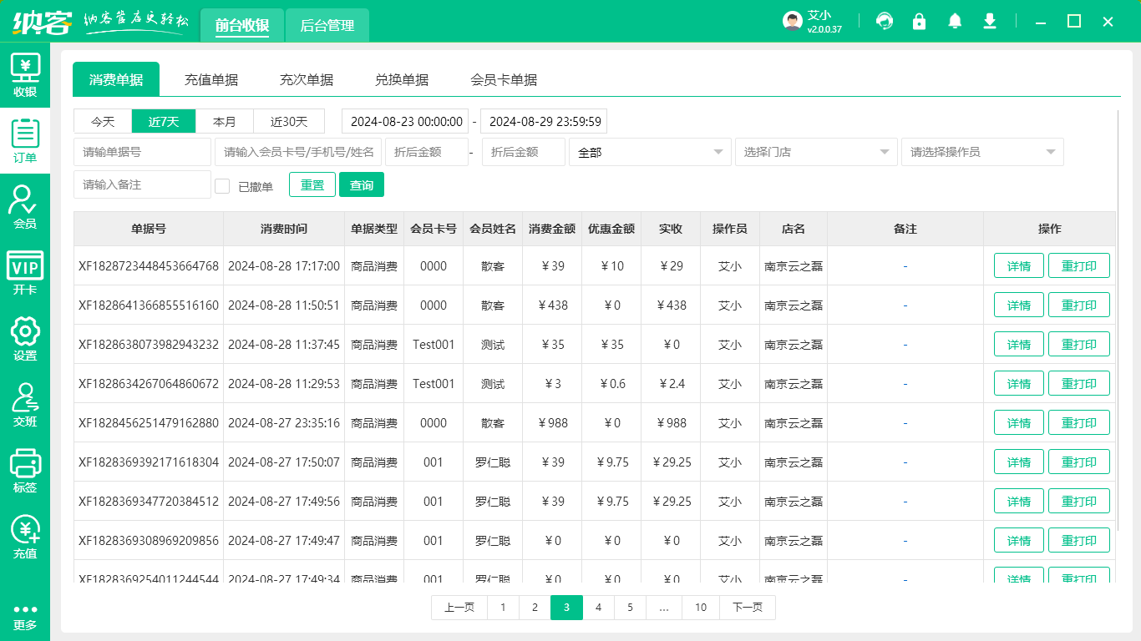
Task: View 详情 for order ending 0384512
Action: click(1019, 502)
